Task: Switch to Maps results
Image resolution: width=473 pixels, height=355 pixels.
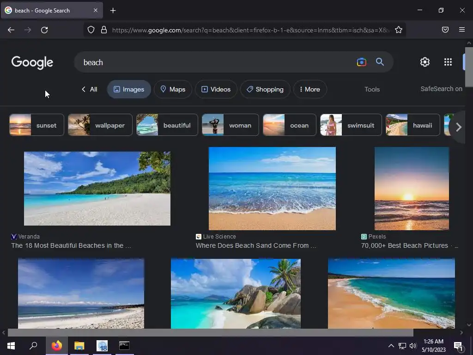Action: [x=173, y=89]
